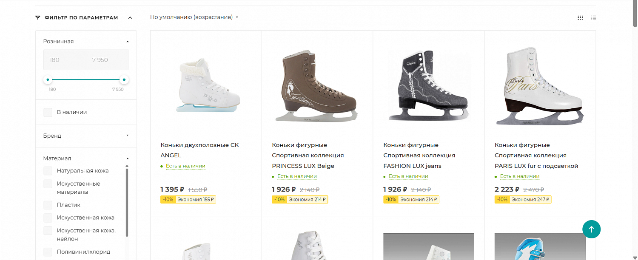The image size is (638, 260).
Task: Collapse the 'Материал' filter section
Action: pos(128,158)
